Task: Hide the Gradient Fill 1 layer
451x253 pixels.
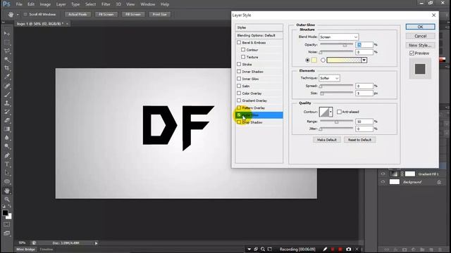Action: tap(383, 174)
